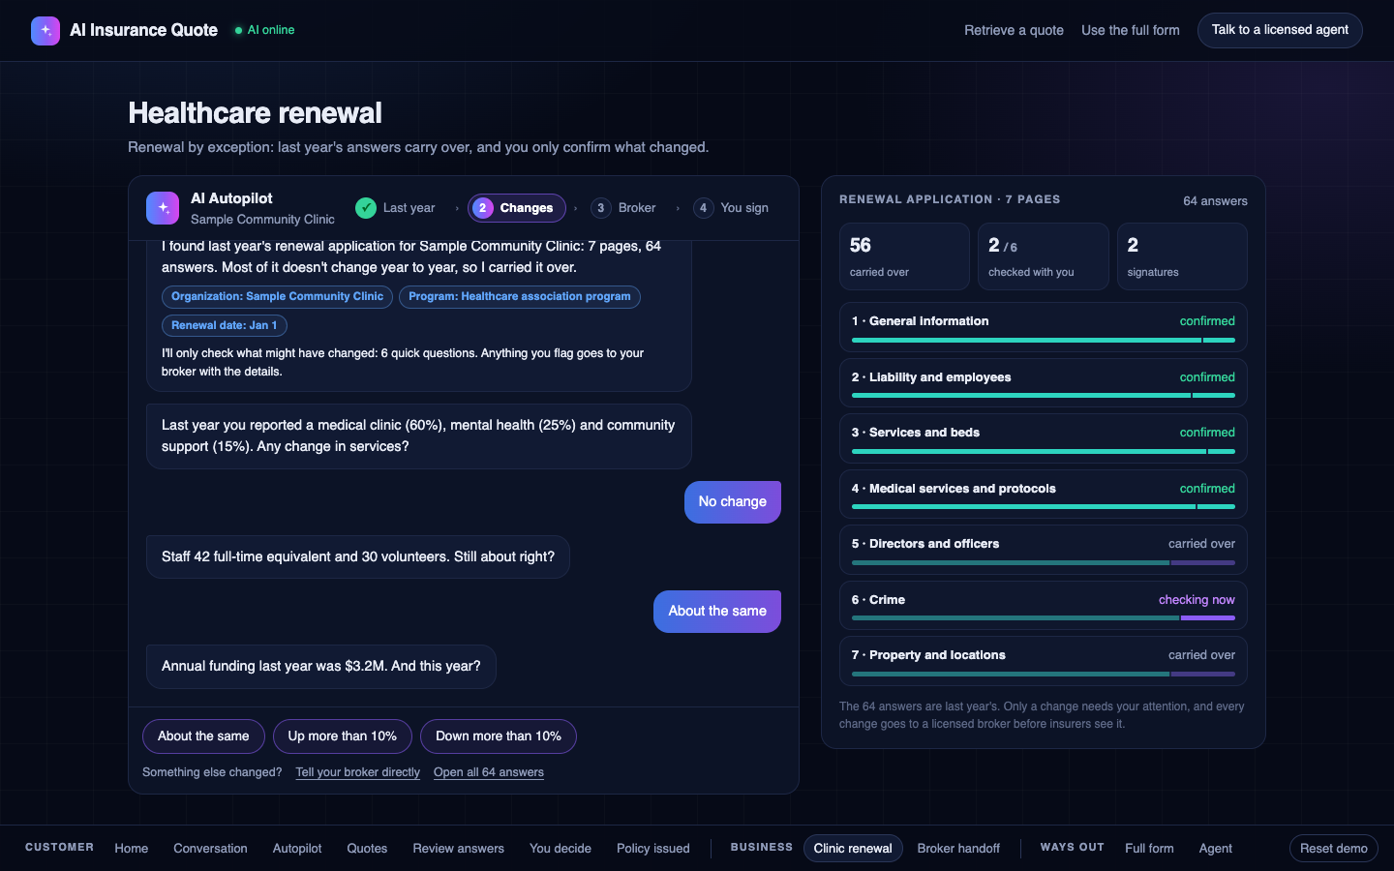Select Clinic renewal in the bottom nav
The image size is (1394, 871).
tap(853, 849)
